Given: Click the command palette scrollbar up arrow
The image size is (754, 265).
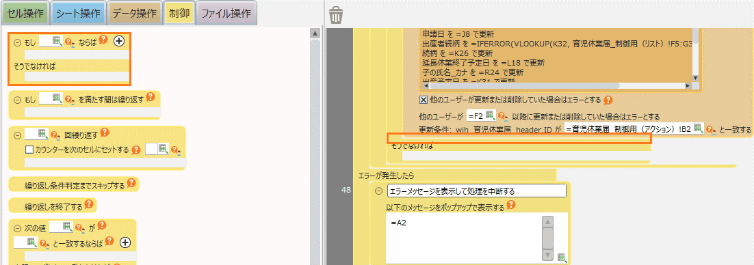Looking at the screenshot, I should (x=315, y=33).
